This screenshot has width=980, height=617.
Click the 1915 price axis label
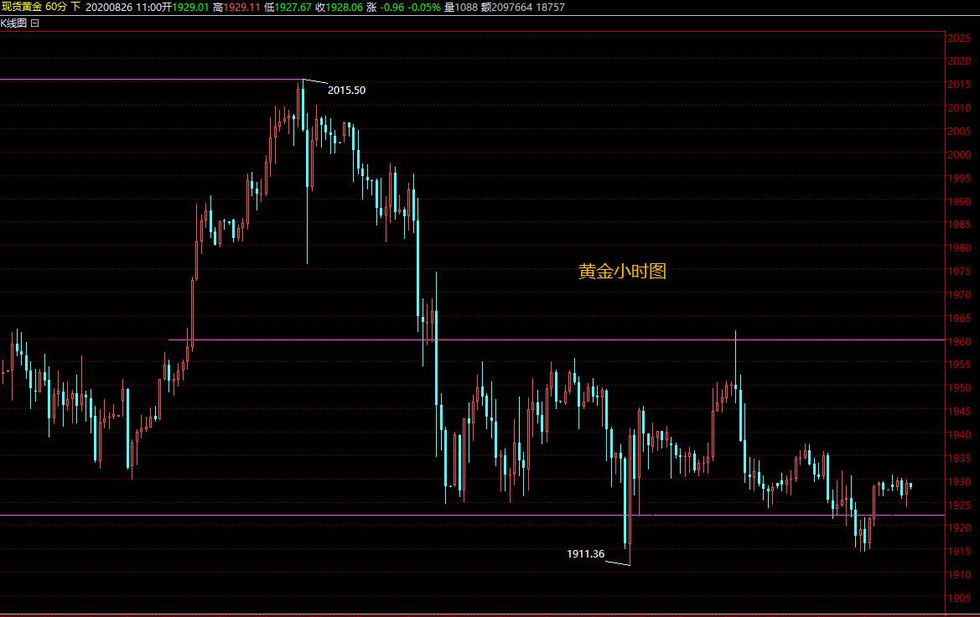[959, 552]
